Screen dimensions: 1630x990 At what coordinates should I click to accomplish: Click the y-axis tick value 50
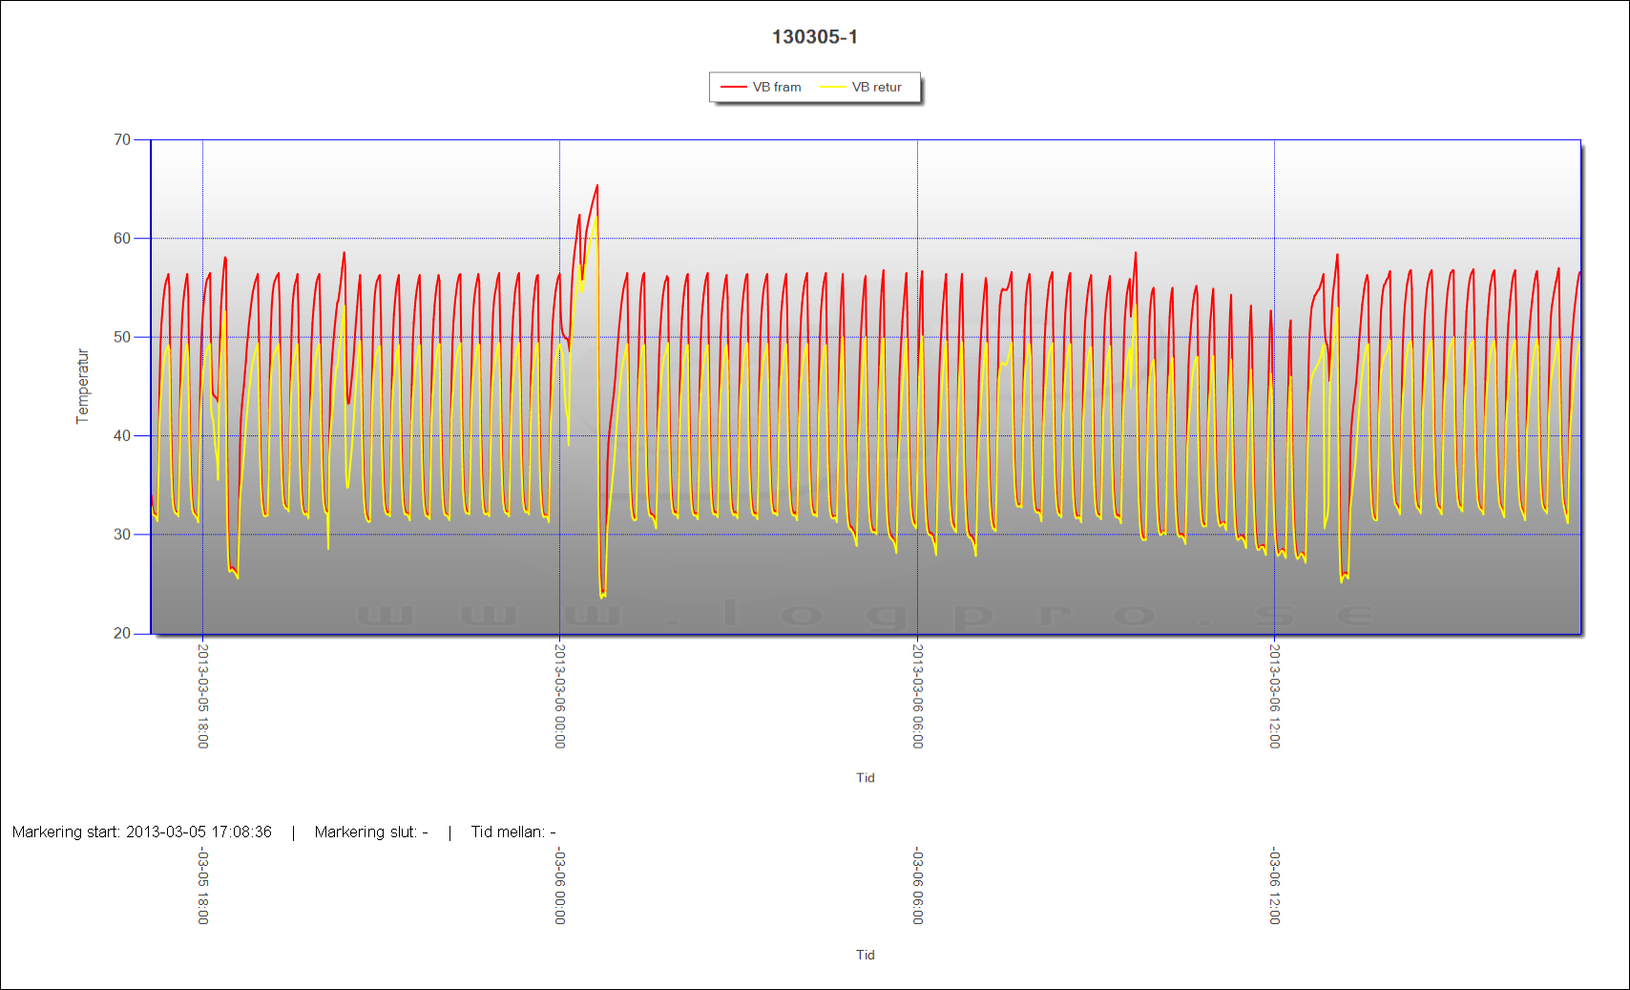(122, 337)
